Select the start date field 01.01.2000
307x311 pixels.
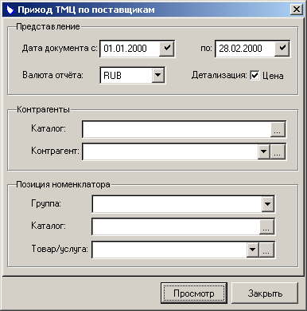click(130, 49)
